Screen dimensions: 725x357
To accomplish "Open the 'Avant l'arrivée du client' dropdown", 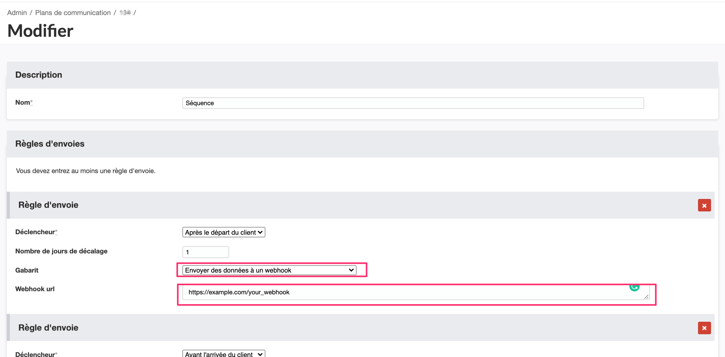I will (224, 354).
